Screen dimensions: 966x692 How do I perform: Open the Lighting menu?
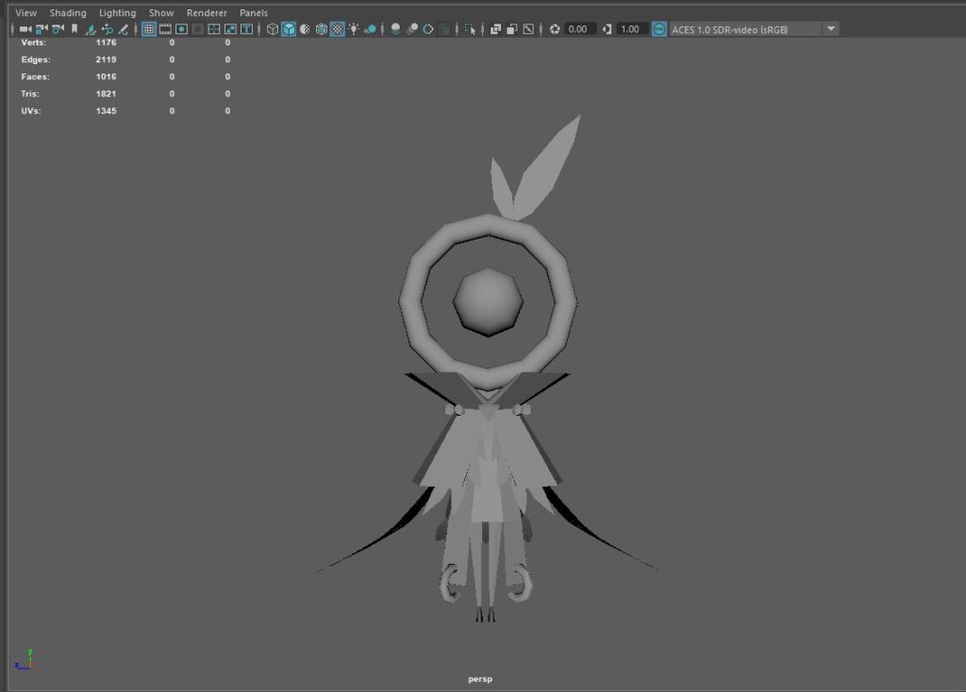click(117, 12)
